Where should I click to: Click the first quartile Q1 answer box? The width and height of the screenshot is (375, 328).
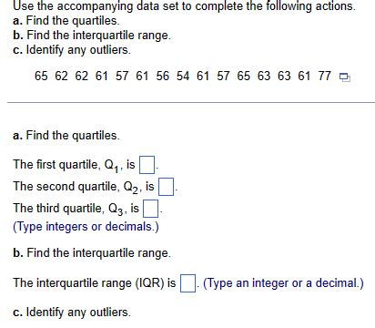(x=147, y=165)
